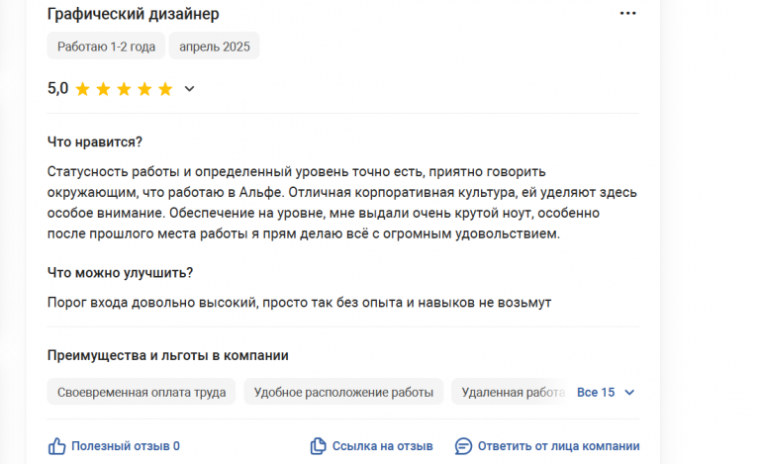Image resolution: width=760 pixels, height=464 pixels.
Task: Select the 'Удобное расположение работы' tag
Action: pyautogui.click(x=343, y=392)
